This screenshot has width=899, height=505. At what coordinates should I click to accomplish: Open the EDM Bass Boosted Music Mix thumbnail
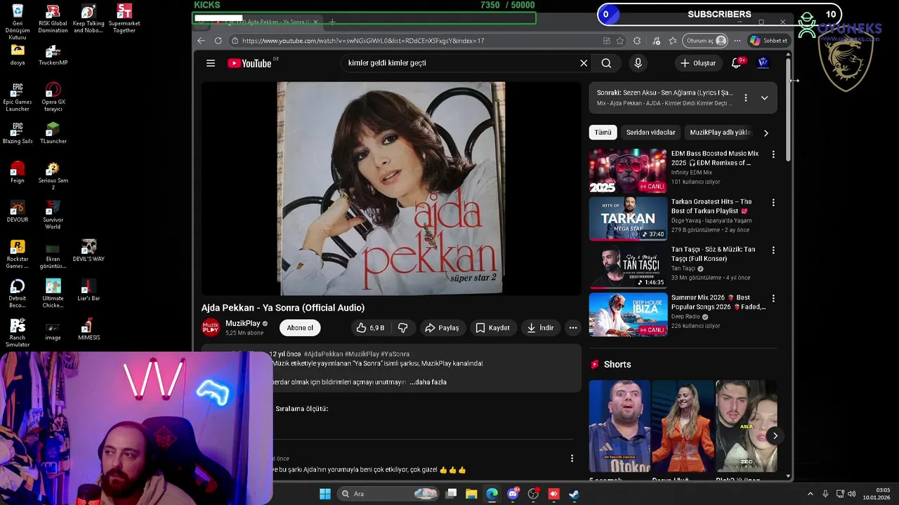628,170
